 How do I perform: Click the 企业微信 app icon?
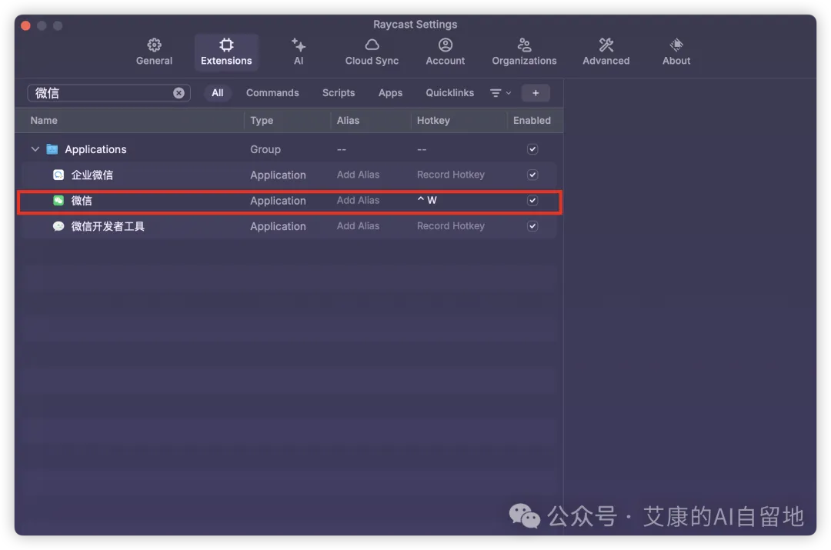point(58,175)
